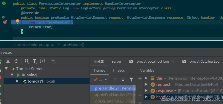Click the tomcat1 configuration icon
This screenshot has height=104, width=223.
pyautogui.click(x=24, y=82)
